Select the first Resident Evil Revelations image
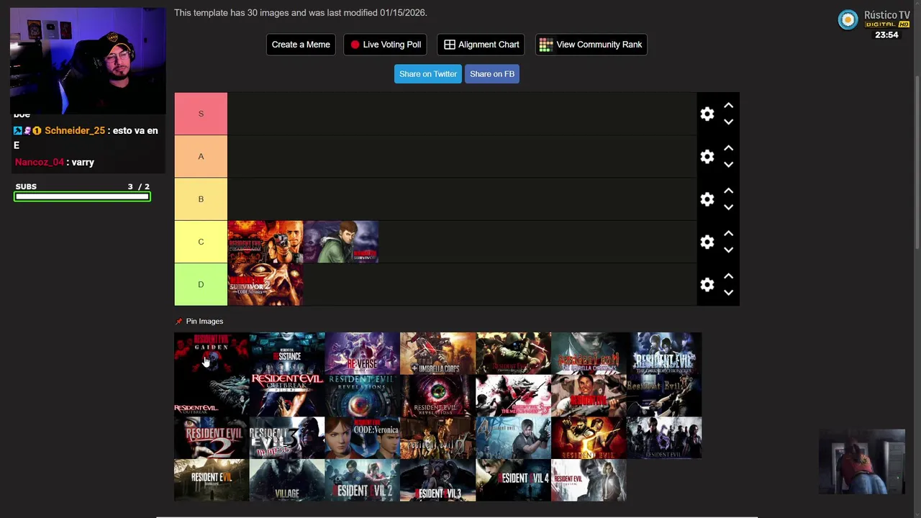The height and width of the screenshot is (518, 921). (363, 396)
